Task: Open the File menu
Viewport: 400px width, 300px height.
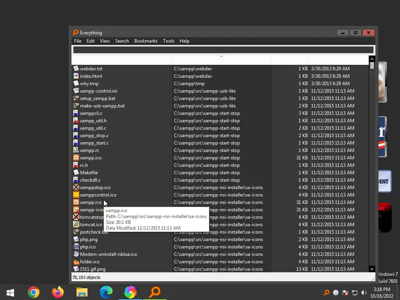Action: (78, 41)
